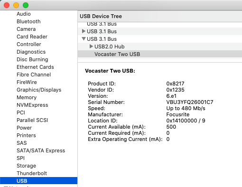
Task: Click the Vendor ID value 0x1235
Action: click(175, 90)
